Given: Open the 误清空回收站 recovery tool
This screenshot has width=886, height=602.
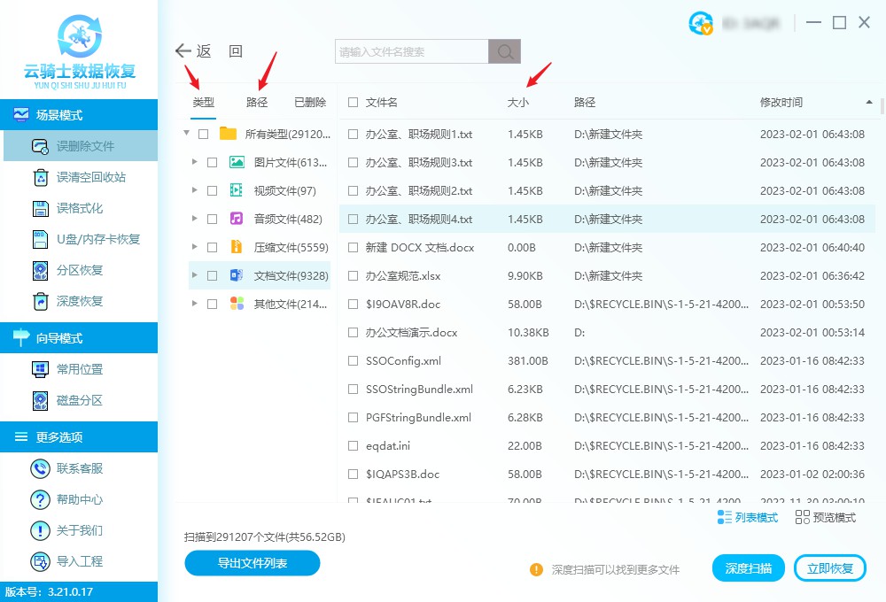Looking at the screenshot, I should click(80, 177).
